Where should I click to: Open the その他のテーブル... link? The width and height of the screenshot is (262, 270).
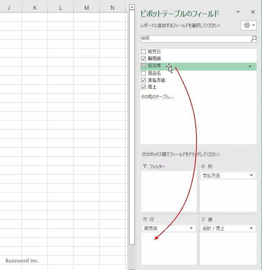tap(157, 97)
